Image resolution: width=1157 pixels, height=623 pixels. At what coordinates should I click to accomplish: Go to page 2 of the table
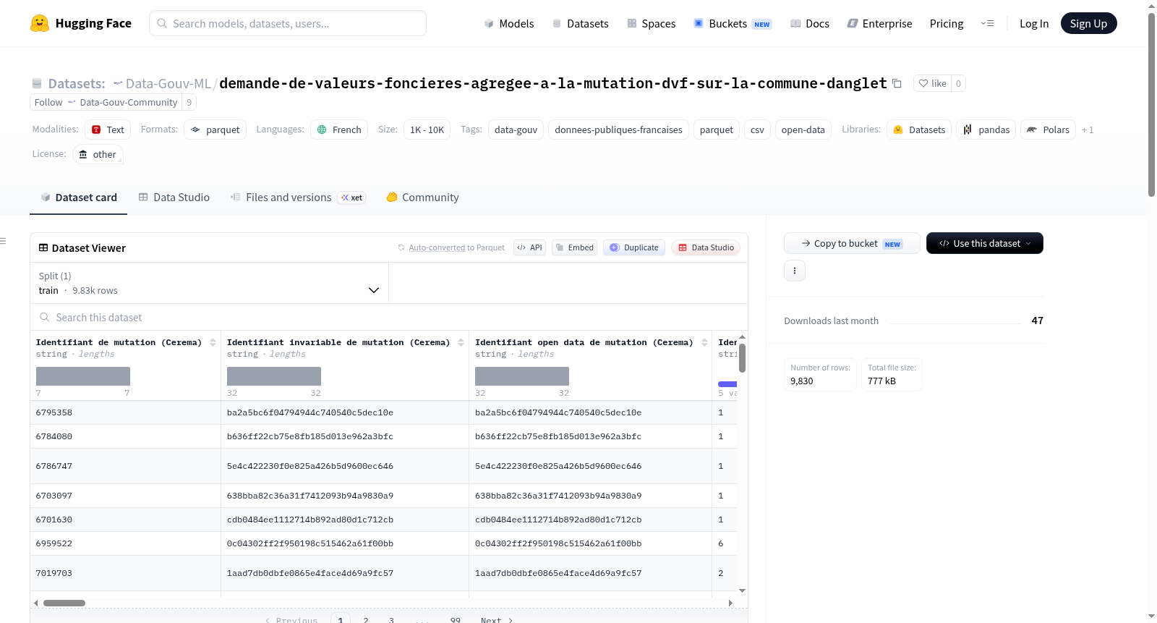[366, 620]
